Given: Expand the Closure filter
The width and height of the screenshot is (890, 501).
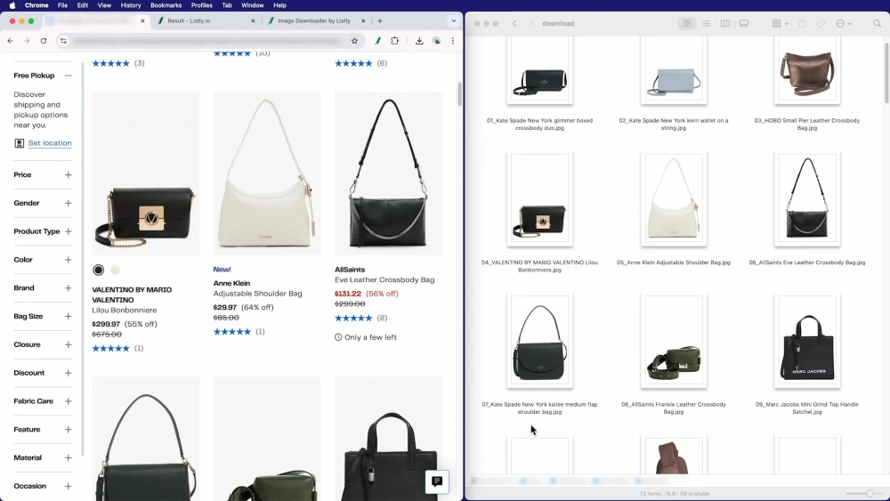Looking at the screenshot, I should point(69,344).
